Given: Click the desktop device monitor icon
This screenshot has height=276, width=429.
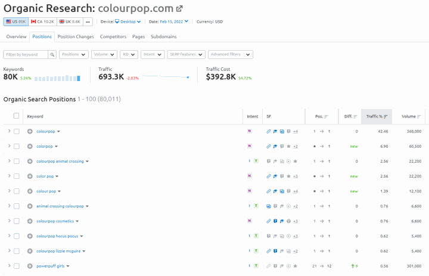Looking at the screenshot, I should click(x=117, y=21).
